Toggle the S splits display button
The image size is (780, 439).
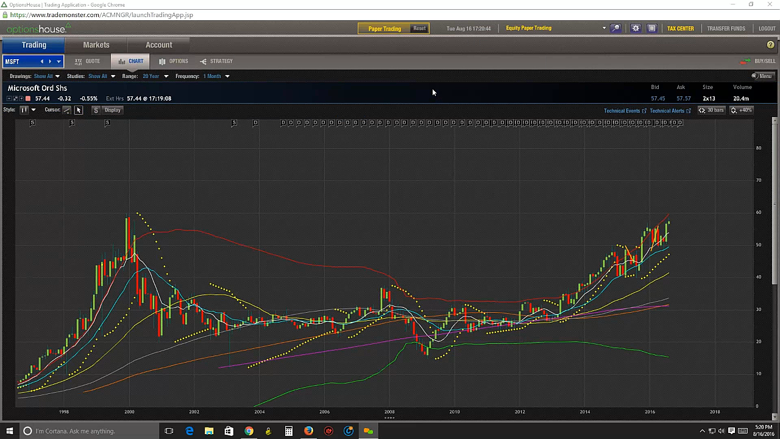(x=96, y=110)
